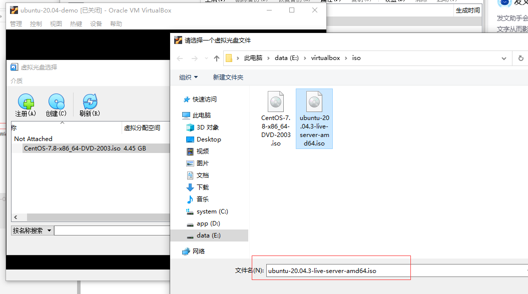Open 文档 folder in sidebar

point(198,175)
